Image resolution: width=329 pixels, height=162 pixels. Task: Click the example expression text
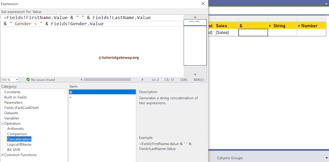[165, 146]
